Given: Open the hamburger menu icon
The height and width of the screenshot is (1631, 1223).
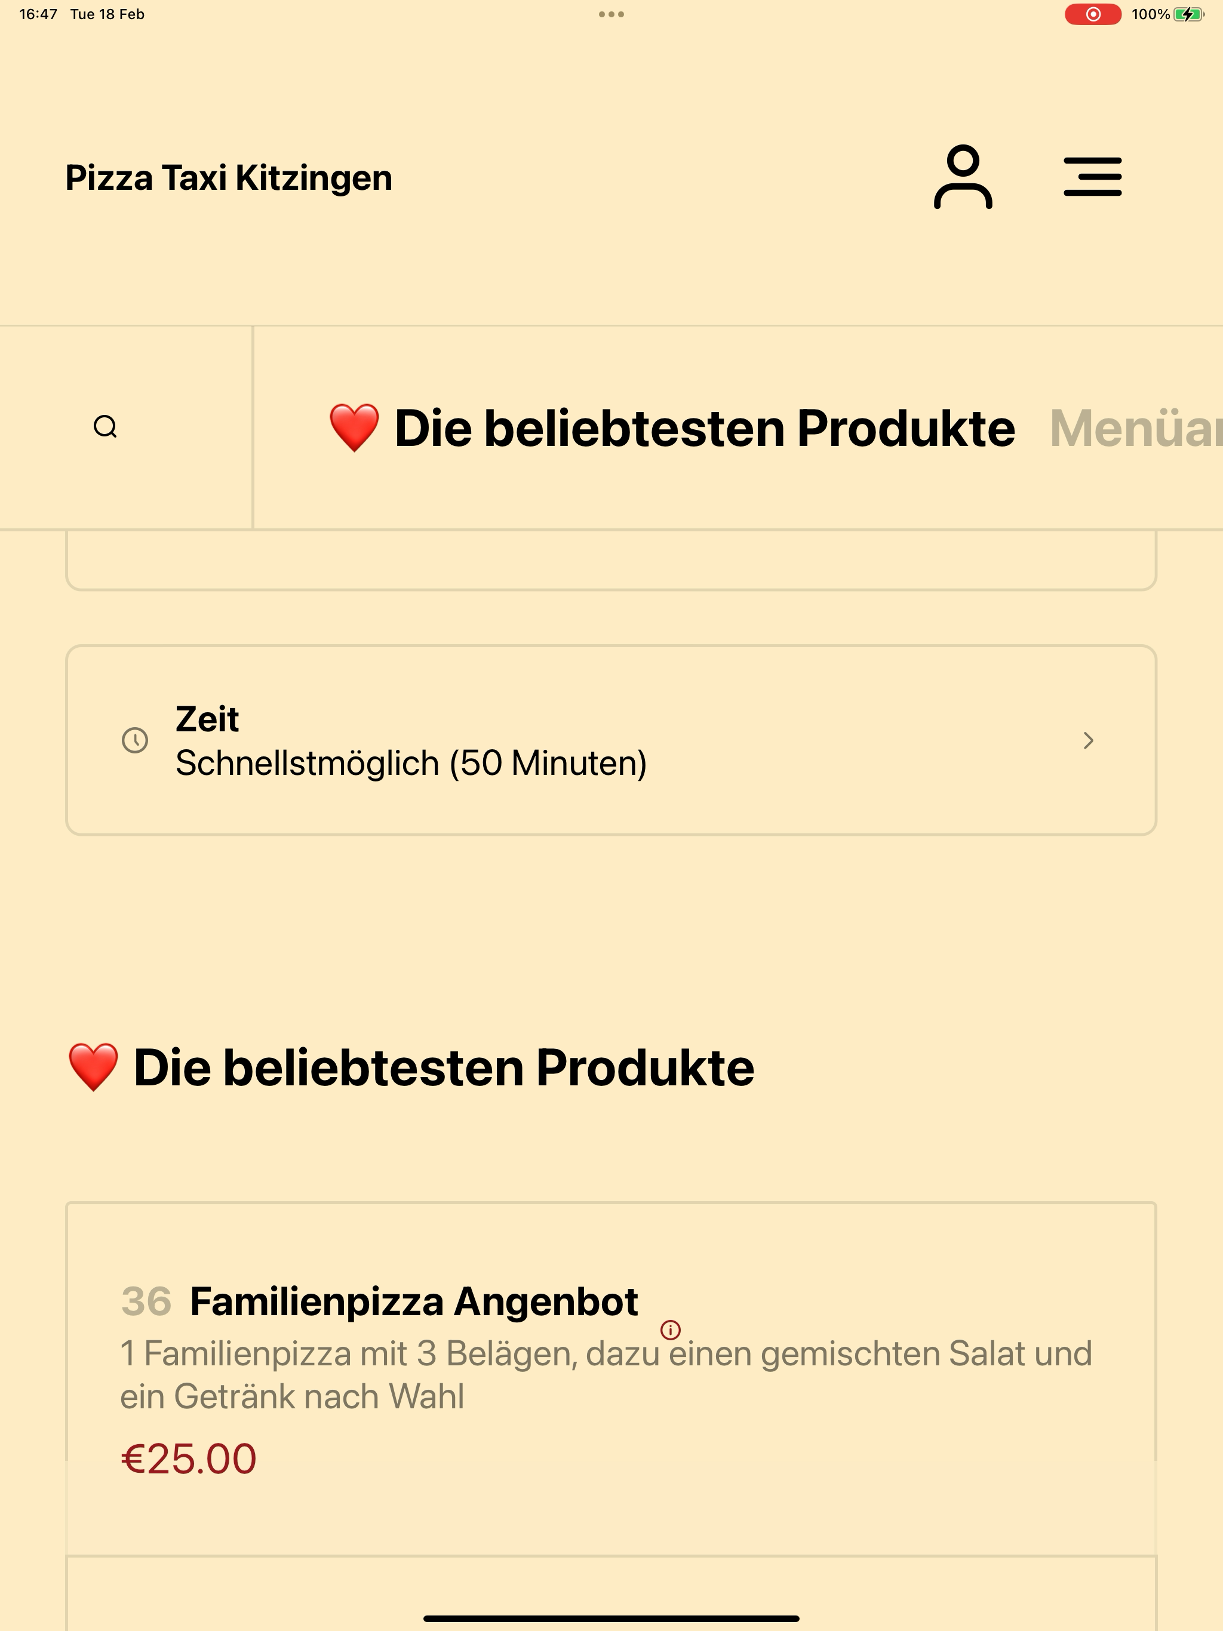Looking at the screenshot, I should [x=1092, y=177].
